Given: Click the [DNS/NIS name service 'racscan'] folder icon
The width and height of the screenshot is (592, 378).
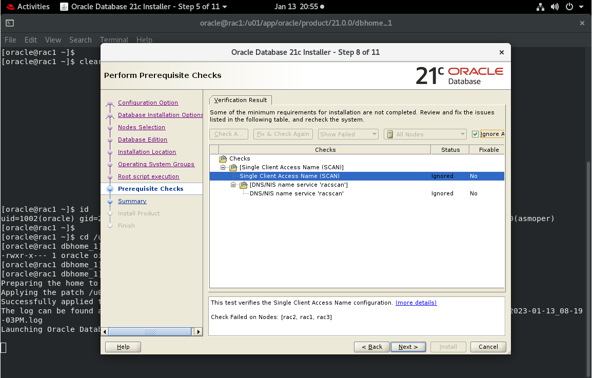Looking at the screenshot, I should pos(244,185).
